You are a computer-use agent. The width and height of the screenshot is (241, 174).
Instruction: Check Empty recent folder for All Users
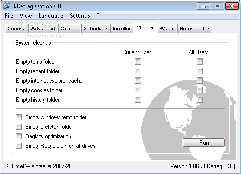pyautogui.click(x=200, y=71)
